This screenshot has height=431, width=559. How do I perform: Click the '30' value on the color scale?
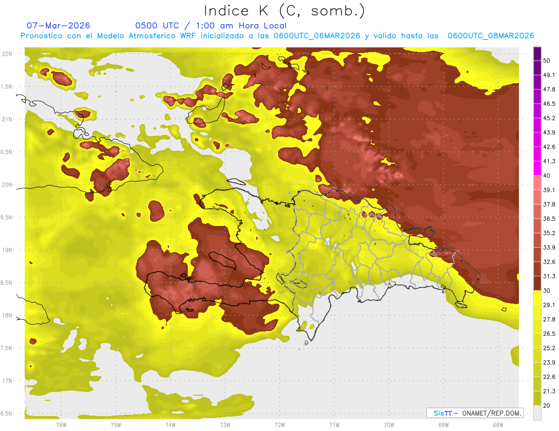tap(547, 291)
